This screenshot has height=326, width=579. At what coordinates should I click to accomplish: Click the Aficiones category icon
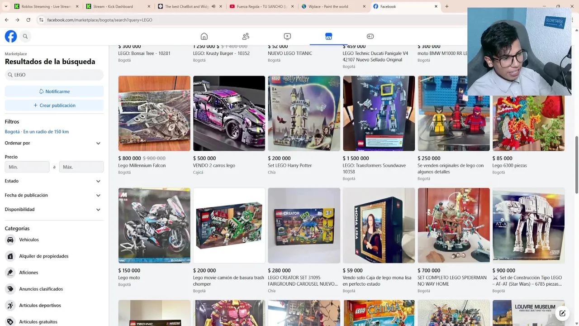tap(10, 273)
